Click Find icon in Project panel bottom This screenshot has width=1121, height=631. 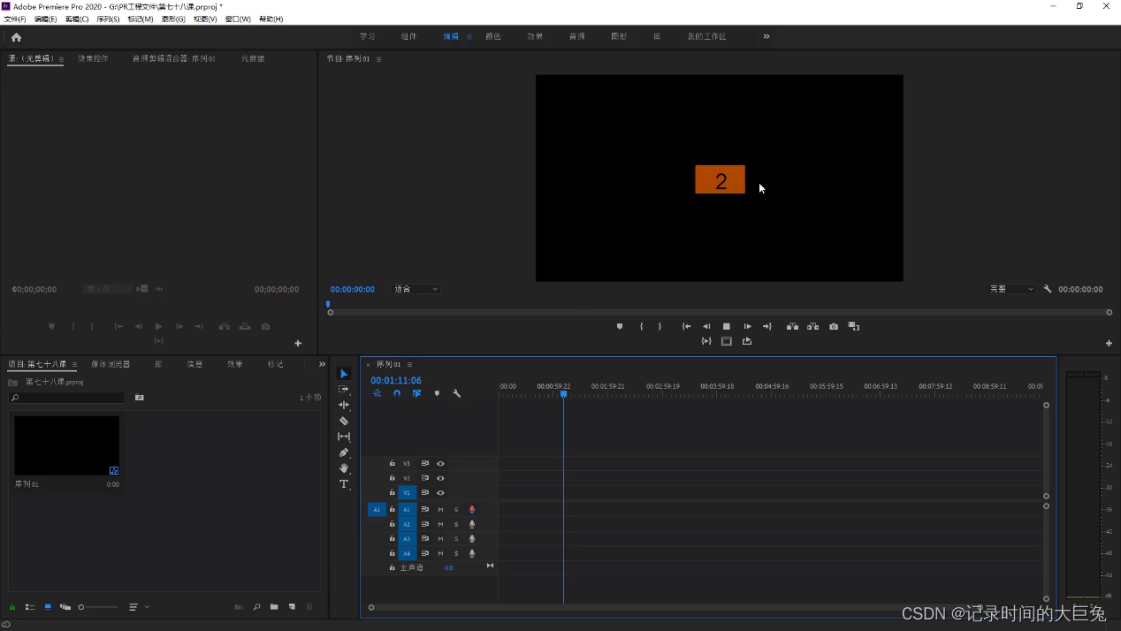pos(256,607)
